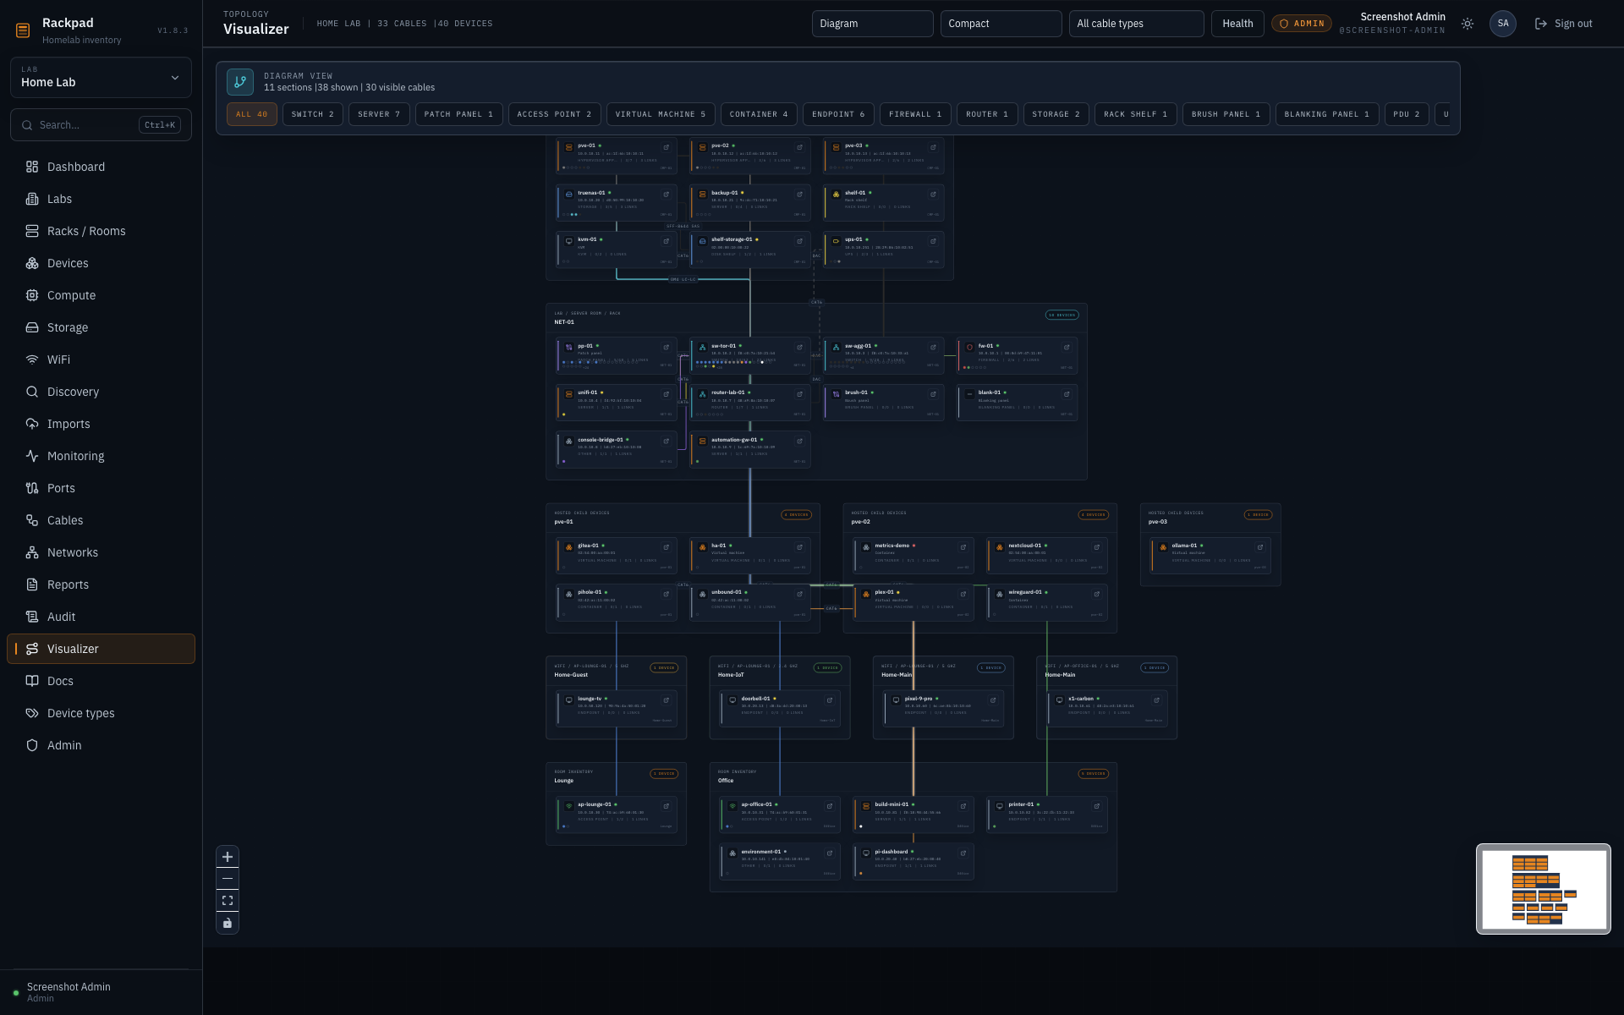This screenshot has width=1624, height=1015.
Task: Expand the Compact density dropdown
Action: tap(1001, 24)
